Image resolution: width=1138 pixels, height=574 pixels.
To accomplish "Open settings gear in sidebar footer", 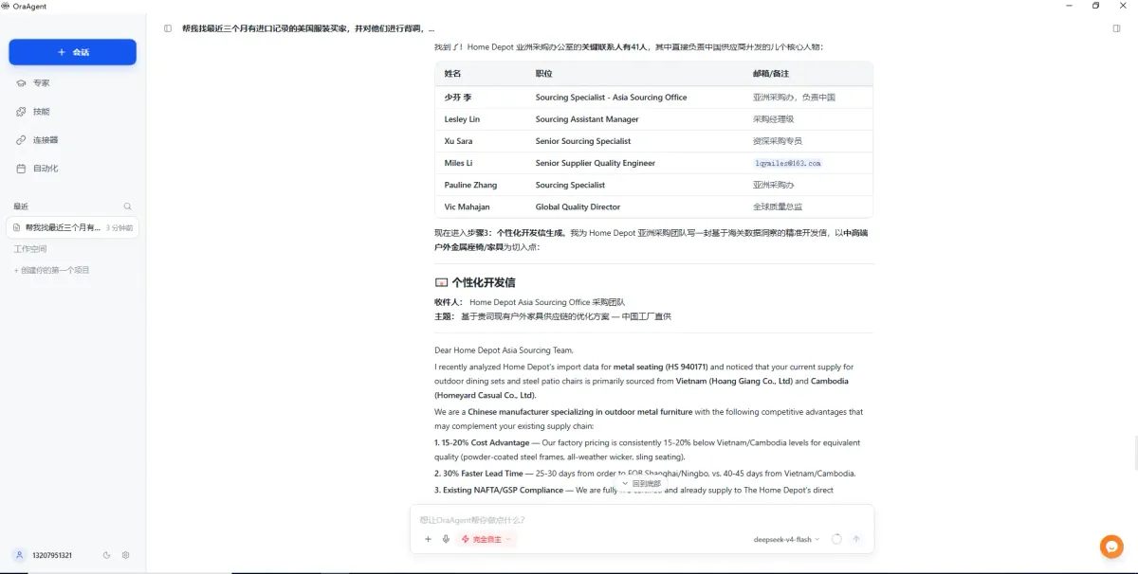I will (125, 555).
